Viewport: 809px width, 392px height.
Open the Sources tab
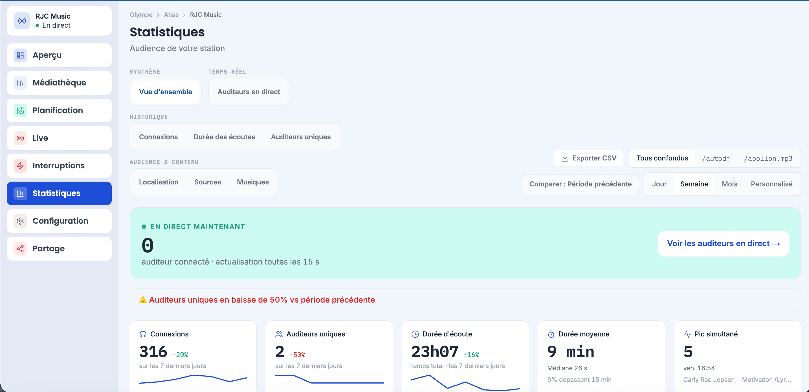[x=208, y=182]
